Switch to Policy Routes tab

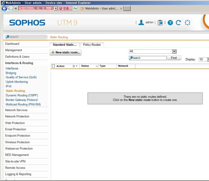click(92, 45)
